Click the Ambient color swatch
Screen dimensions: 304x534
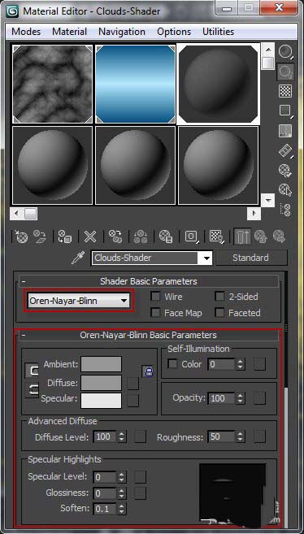(x=101, y=364)
